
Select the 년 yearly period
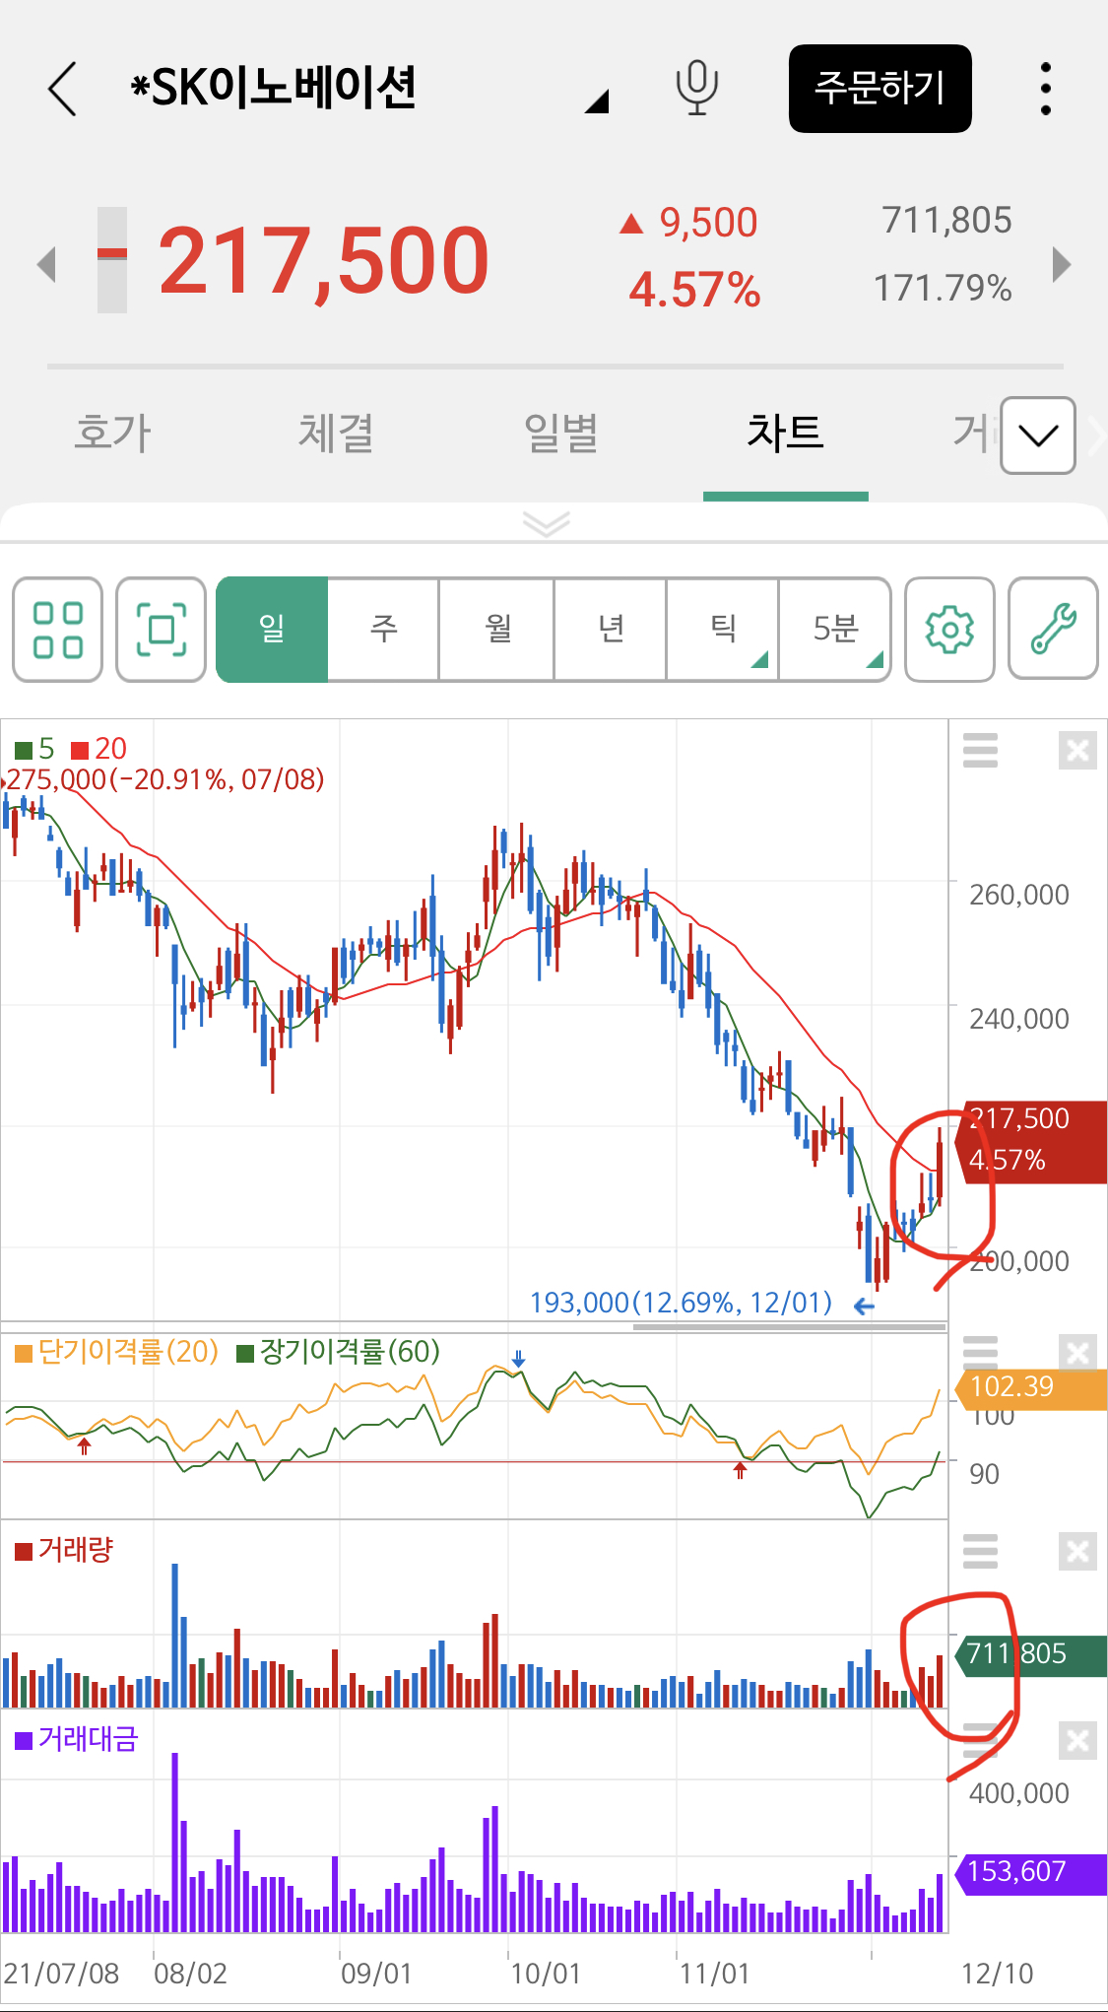611,630
